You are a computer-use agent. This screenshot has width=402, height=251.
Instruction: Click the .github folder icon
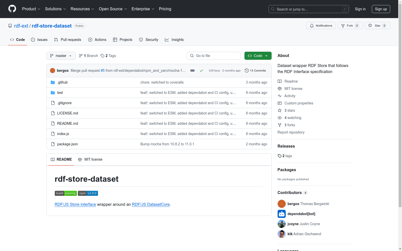[53, 82]
